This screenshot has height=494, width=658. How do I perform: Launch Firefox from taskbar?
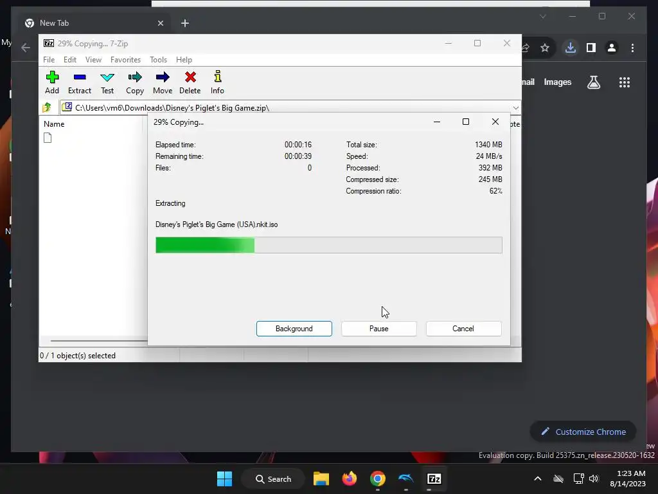tap(349, 479)
